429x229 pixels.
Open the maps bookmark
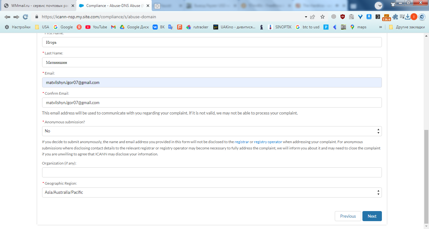coord(358,27)
